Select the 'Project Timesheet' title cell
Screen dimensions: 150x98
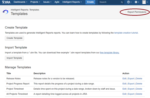coord(15,89)
